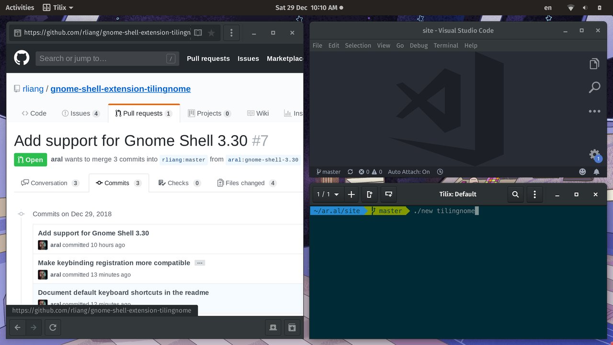
Task: Open the View menu in VS Code
Action: [x=384, y=46]
